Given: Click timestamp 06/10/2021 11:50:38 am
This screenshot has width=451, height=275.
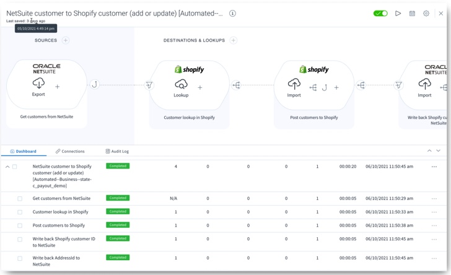Looking at the screenshot, I should click(389, 225).
